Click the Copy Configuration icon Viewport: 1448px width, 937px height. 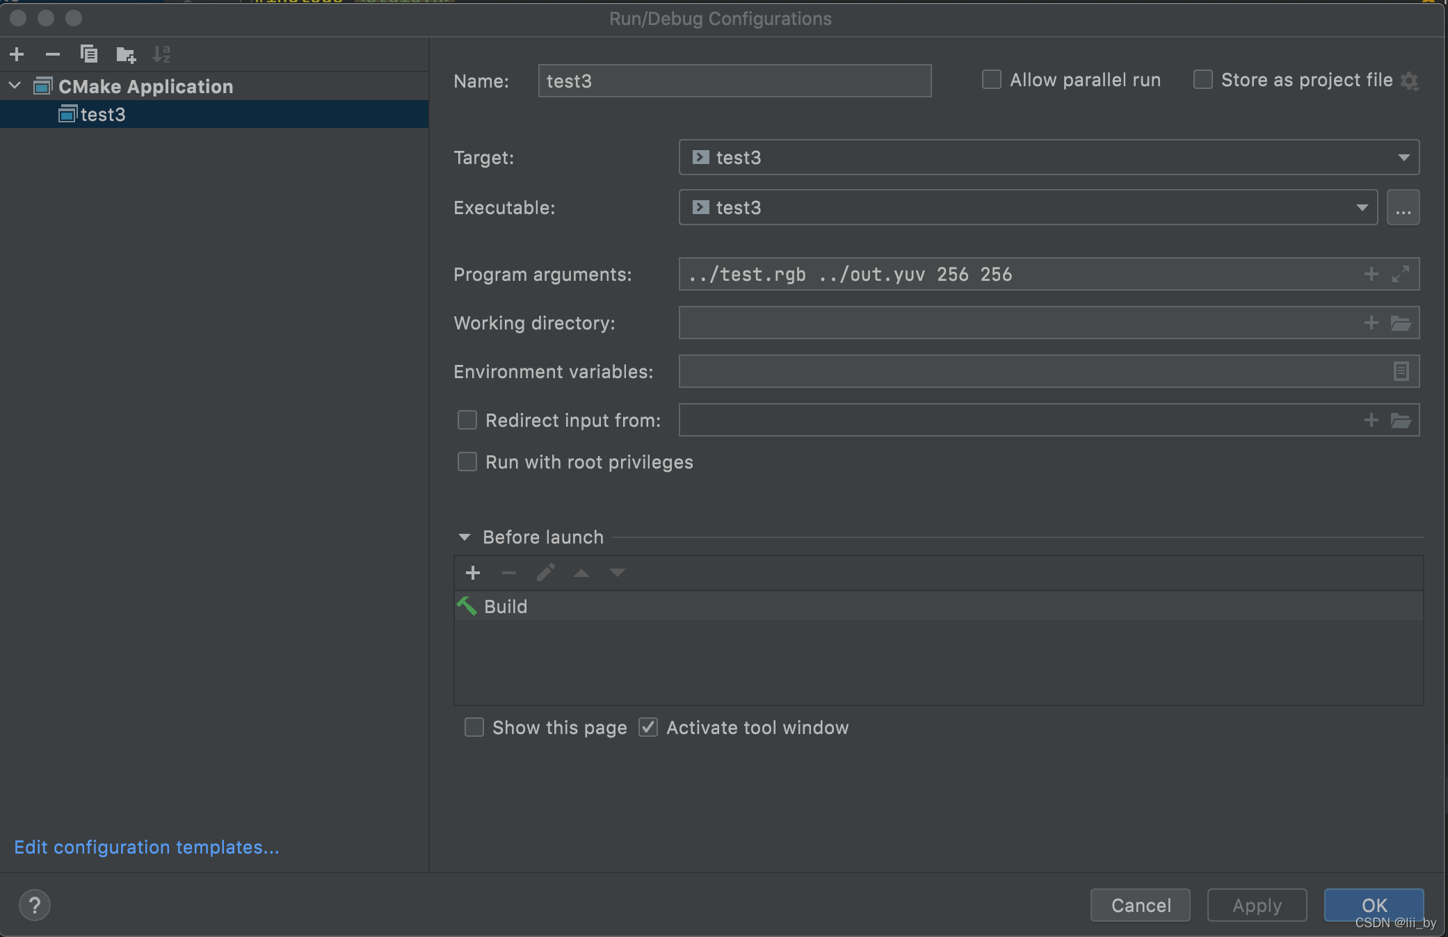(x=88, y=54)
